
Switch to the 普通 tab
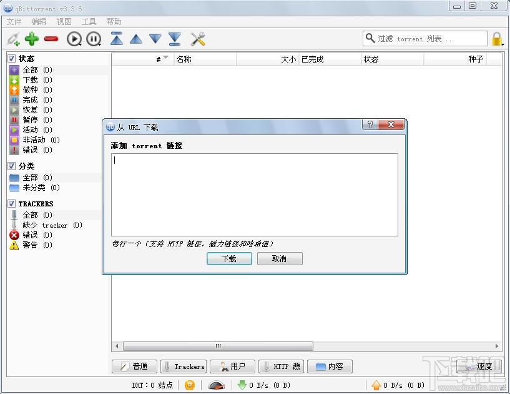tap(134, 366)
